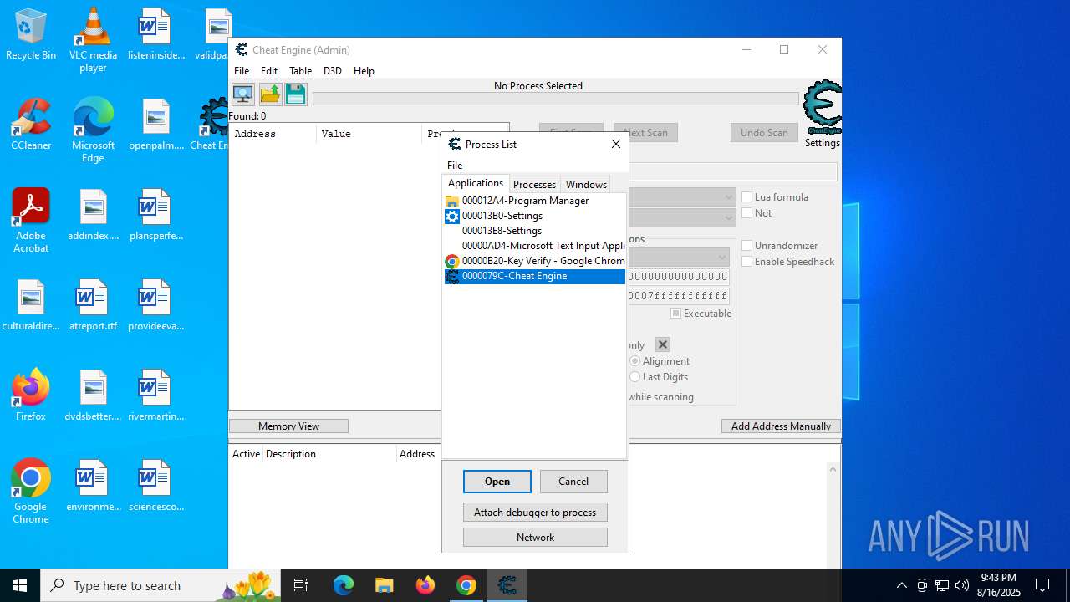Expand the value type dropdown arrow
Viewport: 1070px width, 602px height.
(x=728, y=217)
